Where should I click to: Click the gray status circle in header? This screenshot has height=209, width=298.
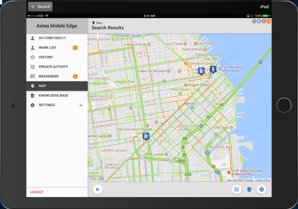point(254,21)
